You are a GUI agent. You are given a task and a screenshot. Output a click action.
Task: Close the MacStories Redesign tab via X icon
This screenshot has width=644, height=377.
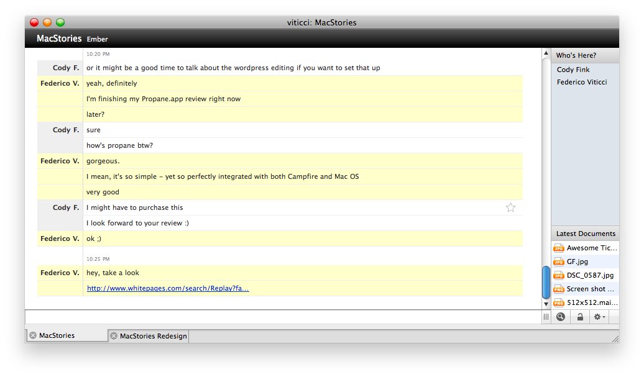click(114, 336)
